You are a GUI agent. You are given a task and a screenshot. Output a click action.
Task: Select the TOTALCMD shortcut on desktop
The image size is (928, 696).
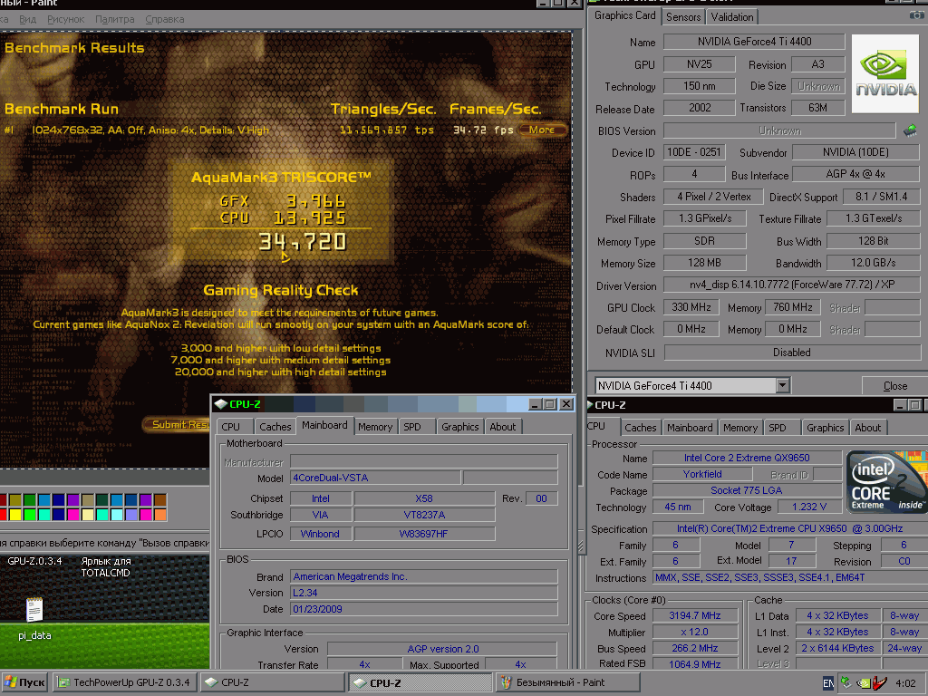click(105, 566)
